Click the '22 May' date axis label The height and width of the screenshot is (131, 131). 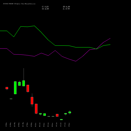tap(15, 125)
